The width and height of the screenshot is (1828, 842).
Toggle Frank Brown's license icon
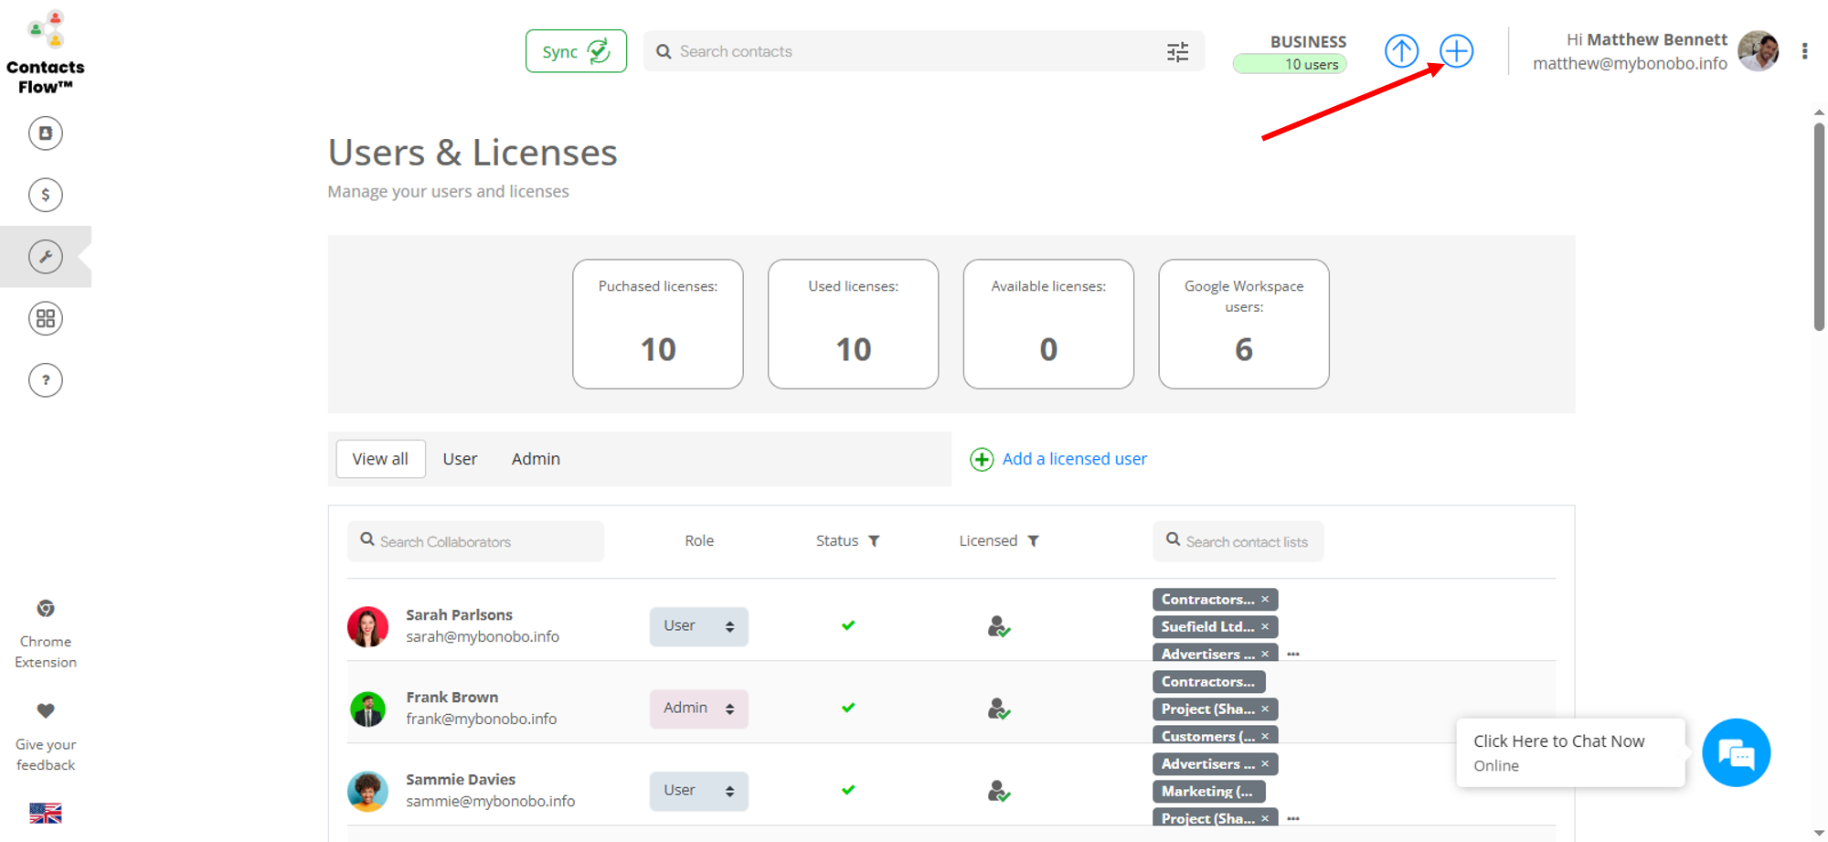tap(998, 709)
